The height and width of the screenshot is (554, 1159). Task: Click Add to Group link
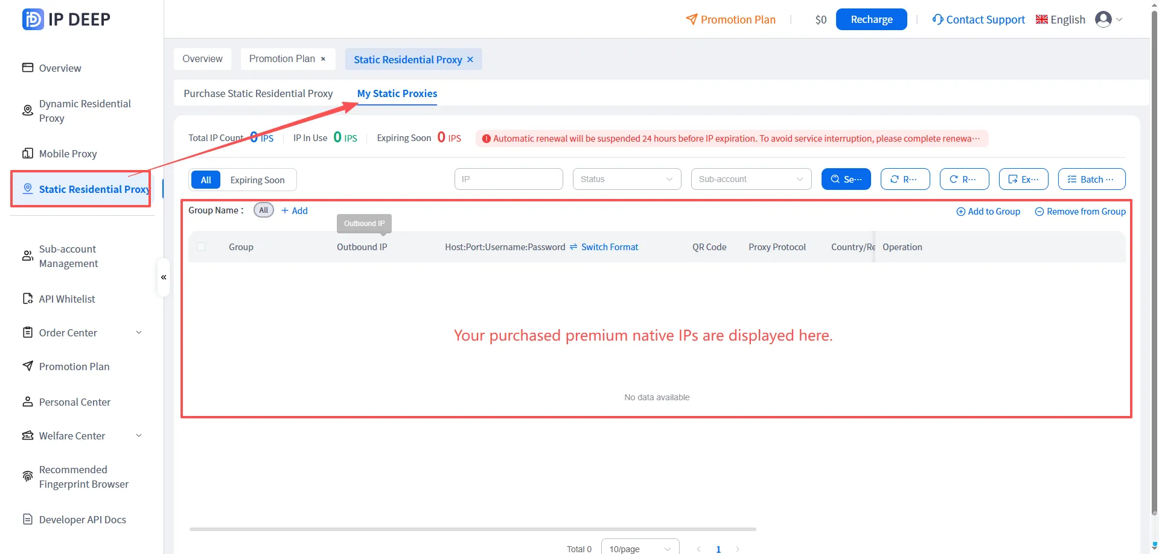988,212
